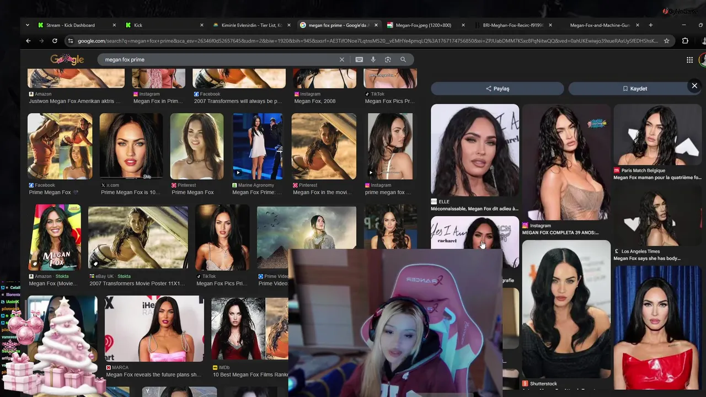The image size is (706, 397).
Task: Open the IMDb 10 Best Megan Fox Films thumbnail
Action: pos(250,329)
